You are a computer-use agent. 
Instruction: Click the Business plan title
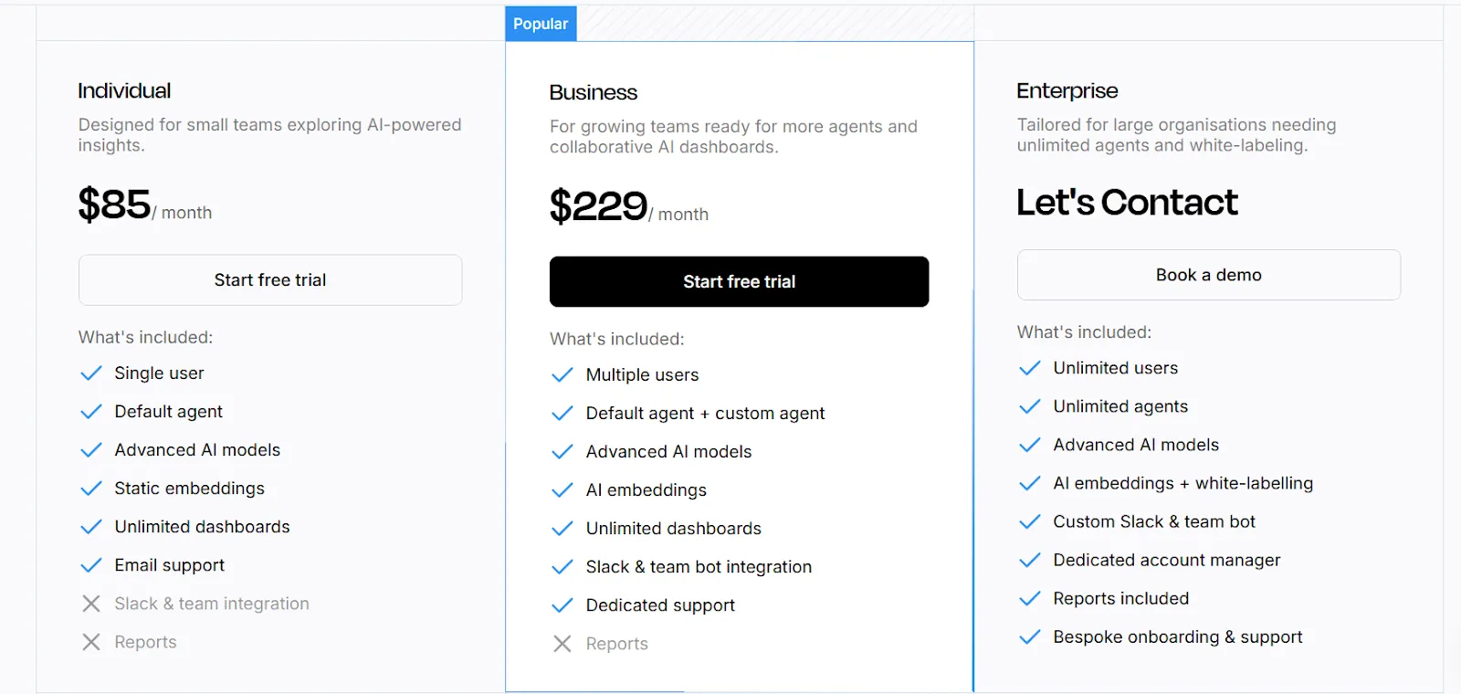pos(594,93)
